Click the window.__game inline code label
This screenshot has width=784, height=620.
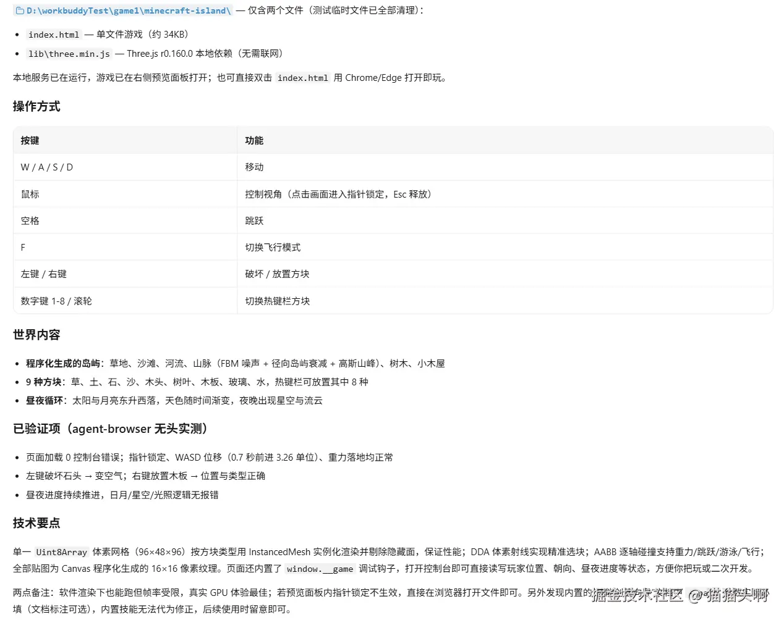[x=320, y=569]
